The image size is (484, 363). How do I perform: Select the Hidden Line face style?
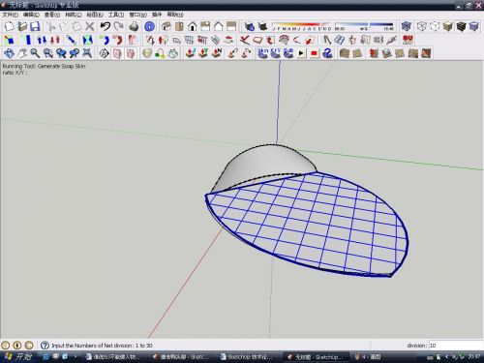[x=435, y=26]
